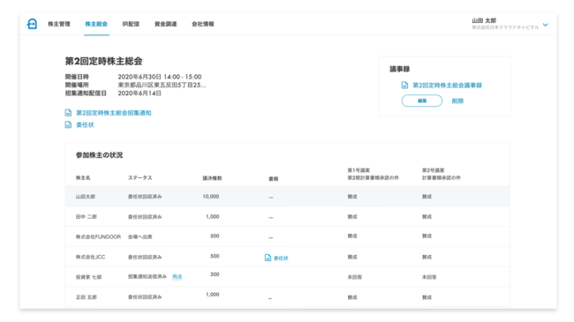Click the 再送 link for 投資家 七郎
574x322 pixels.
click(177, 277)
